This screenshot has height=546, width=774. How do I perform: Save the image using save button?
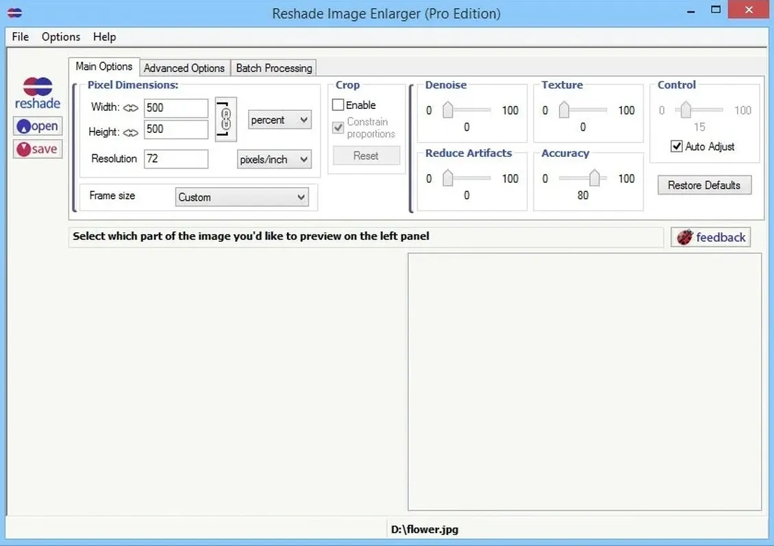pyautogui.click(x=38, y=149)
